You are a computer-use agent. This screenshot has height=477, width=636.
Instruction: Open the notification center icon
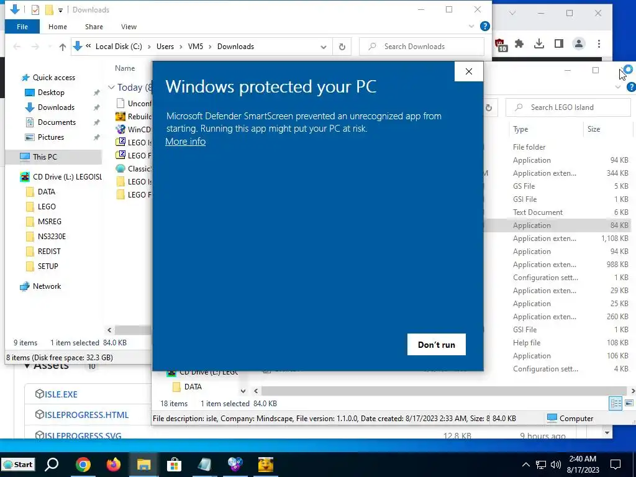pos(616,465)
